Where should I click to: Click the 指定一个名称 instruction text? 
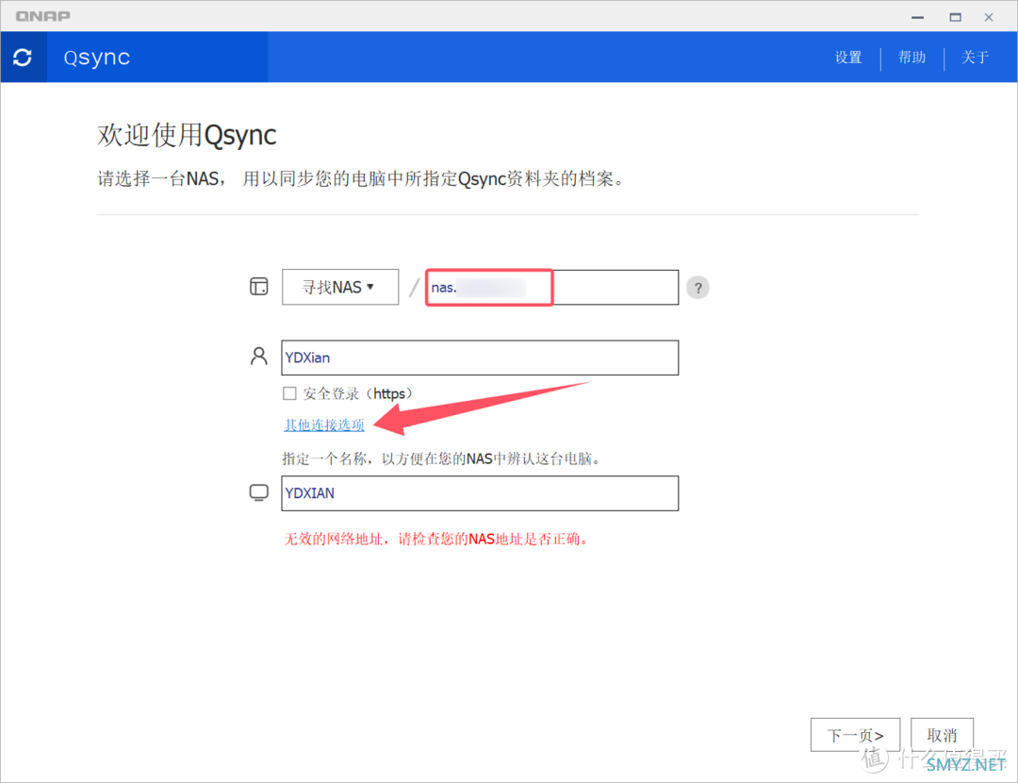coord(441,458)
